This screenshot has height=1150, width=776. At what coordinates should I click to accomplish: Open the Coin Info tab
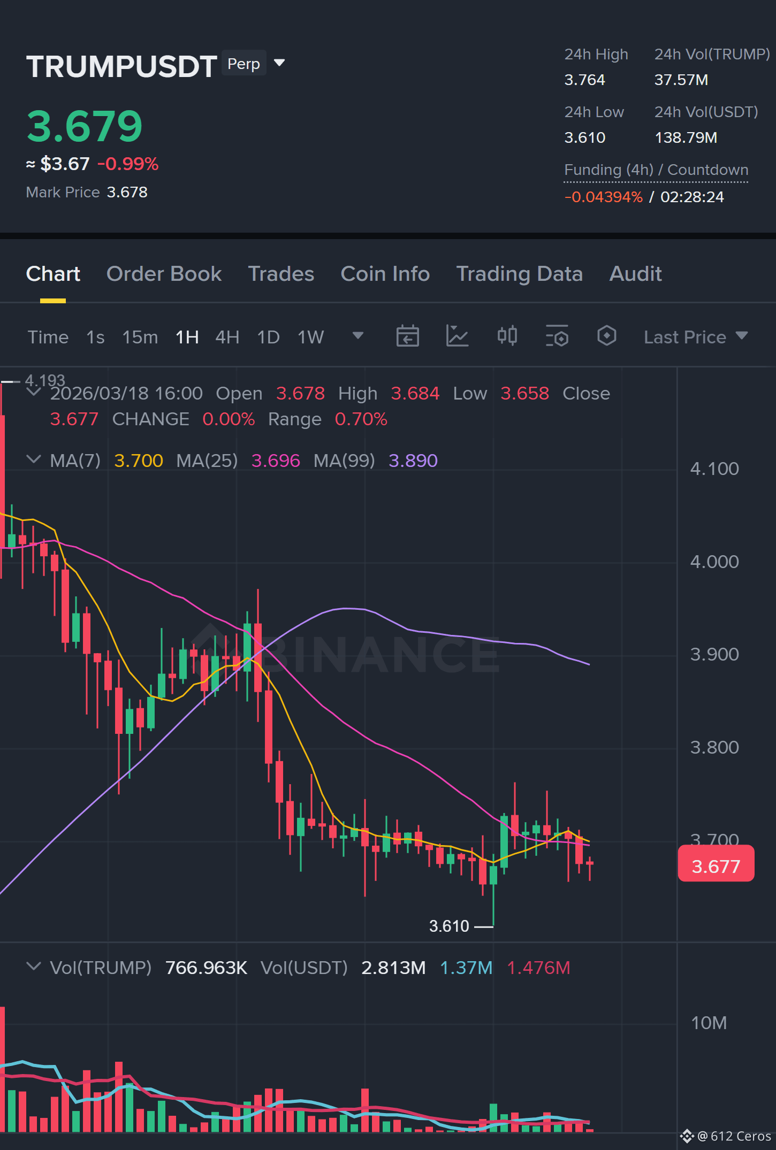click(385, 274)
